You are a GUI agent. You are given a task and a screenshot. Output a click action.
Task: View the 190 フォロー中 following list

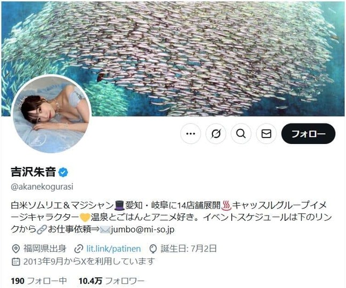39,281
